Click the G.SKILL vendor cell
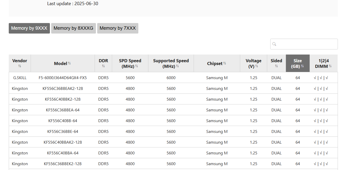The height and width of the screenshot is (170, 342). (x=20, y=78)
